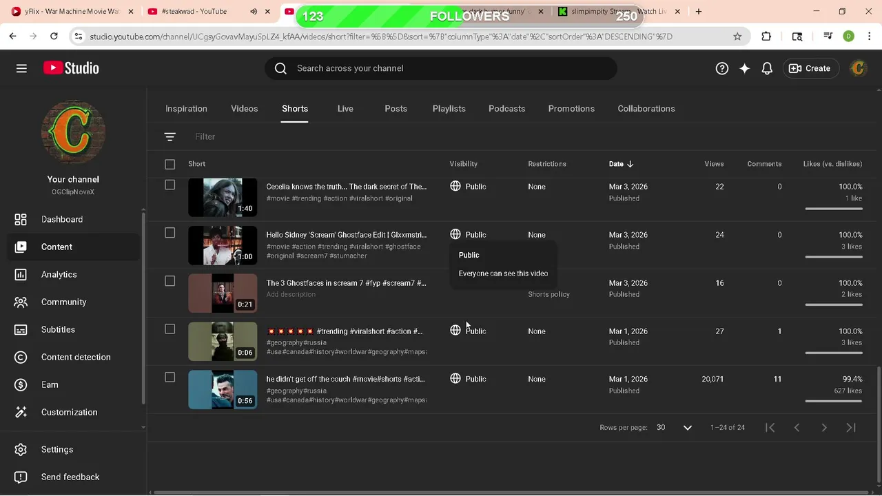Open the account avatar menu
The width and height of the screenshot is (882, 496).
pos(858,68)
